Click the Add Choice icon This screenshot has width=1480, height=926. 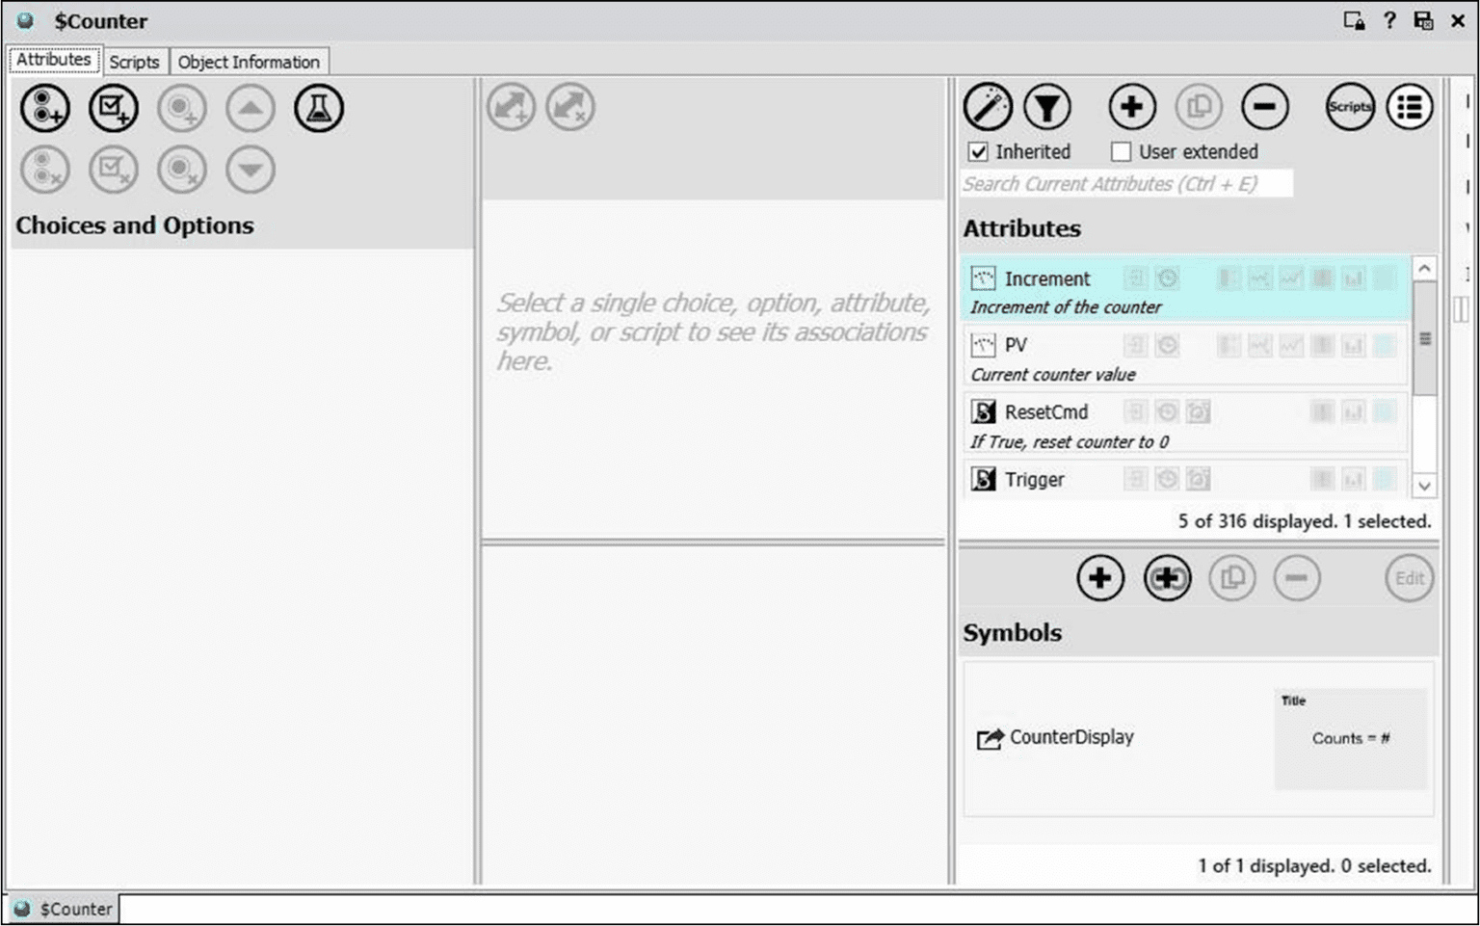44,108
